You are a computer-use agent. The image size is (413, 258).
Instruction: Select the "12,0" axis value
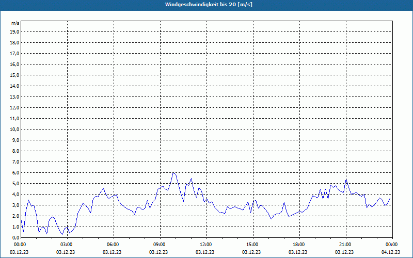tap(14, 108)
